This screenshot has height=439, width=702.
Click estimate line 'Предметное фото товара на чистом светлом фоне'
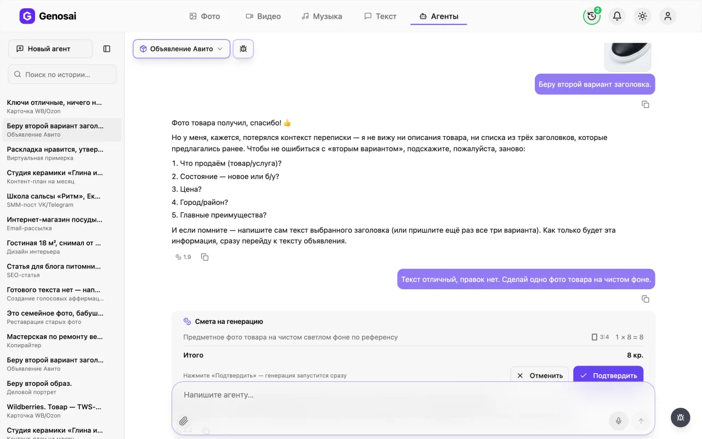pos(291,337)
